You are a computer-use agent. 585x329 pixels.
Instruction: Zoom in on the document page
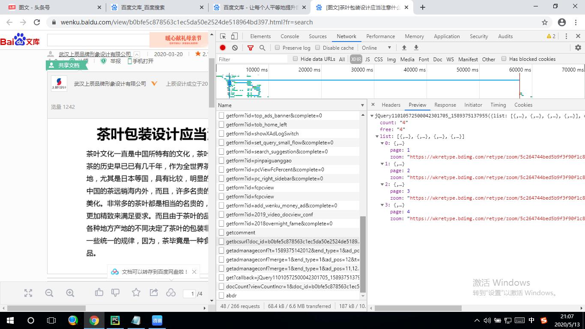(70, 293)
